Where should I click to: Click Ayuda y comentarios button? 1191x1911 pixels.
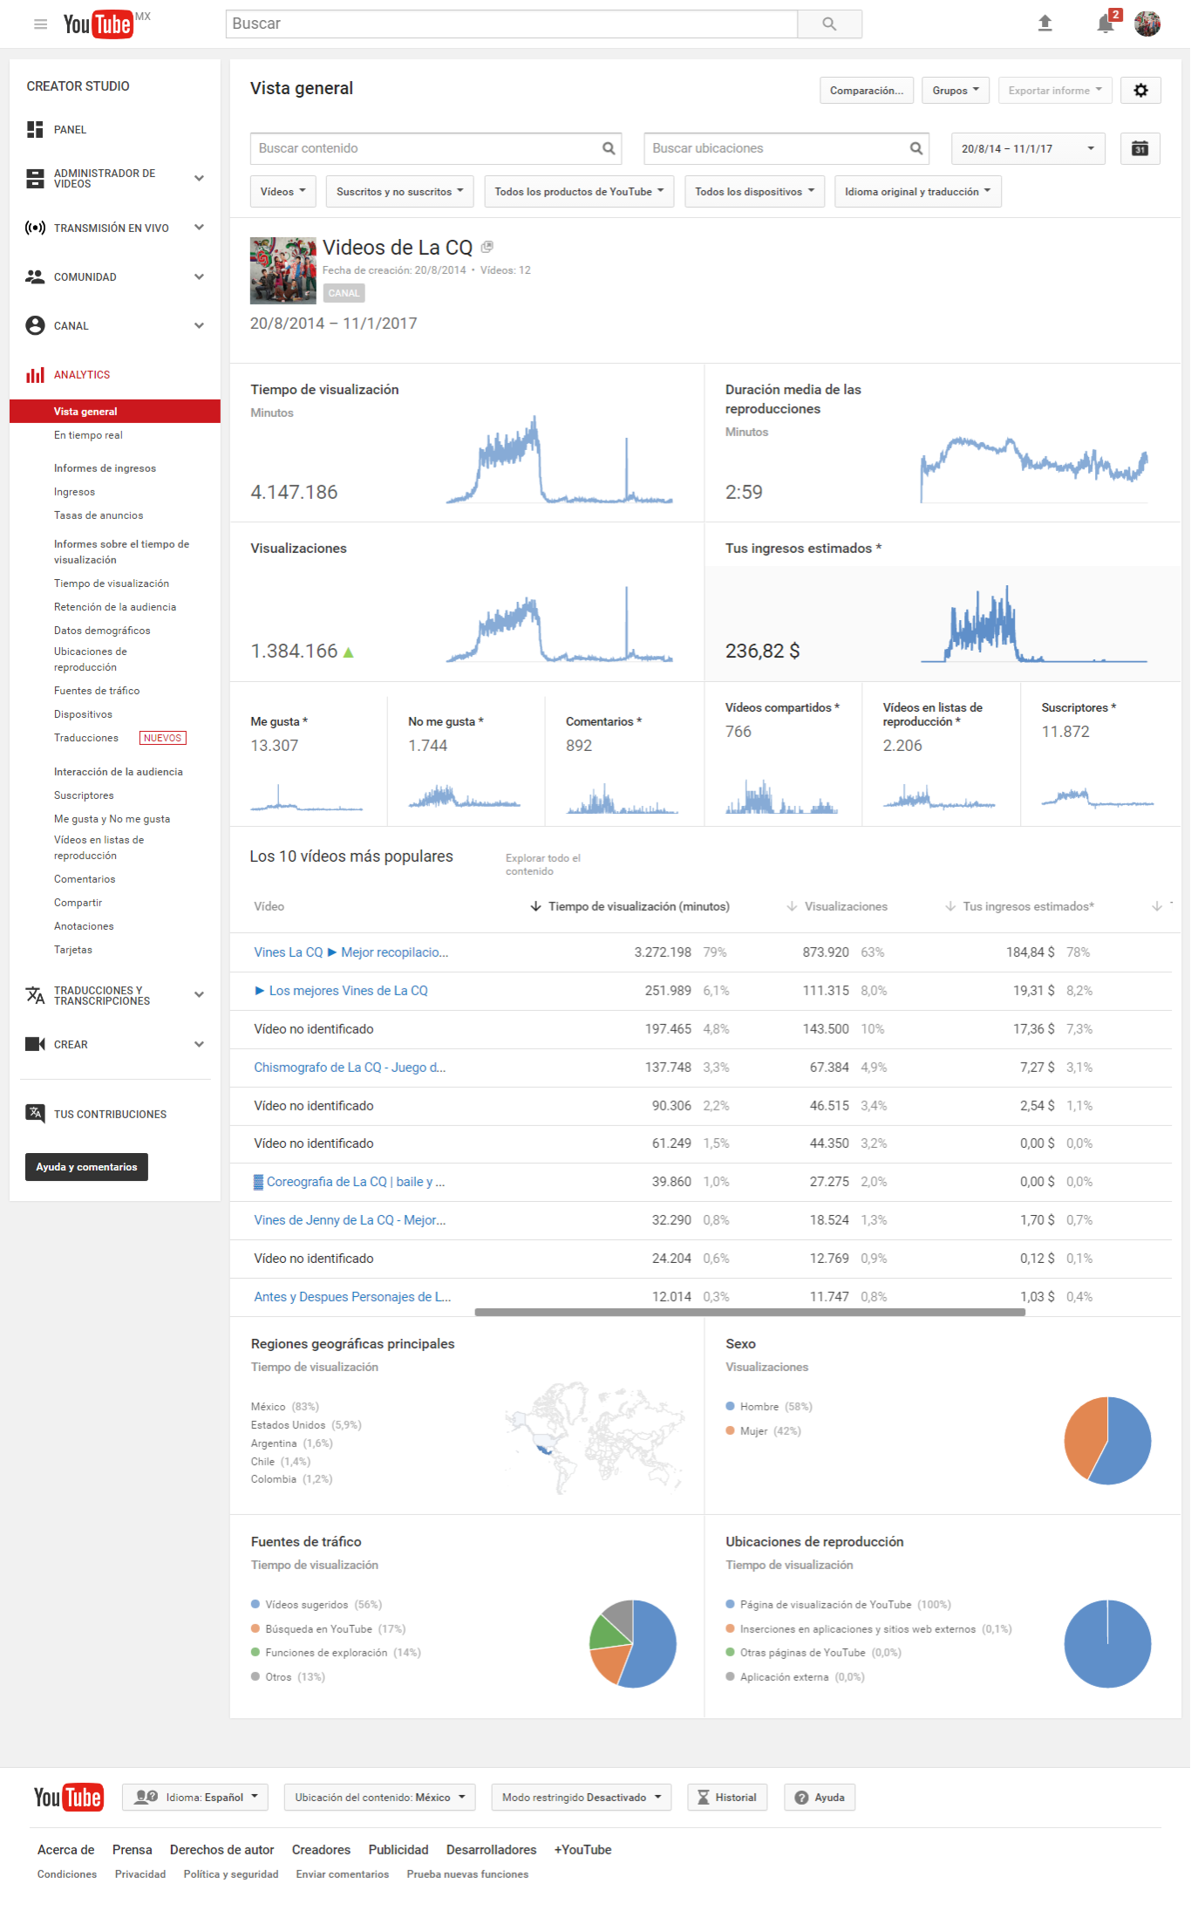86,1167
